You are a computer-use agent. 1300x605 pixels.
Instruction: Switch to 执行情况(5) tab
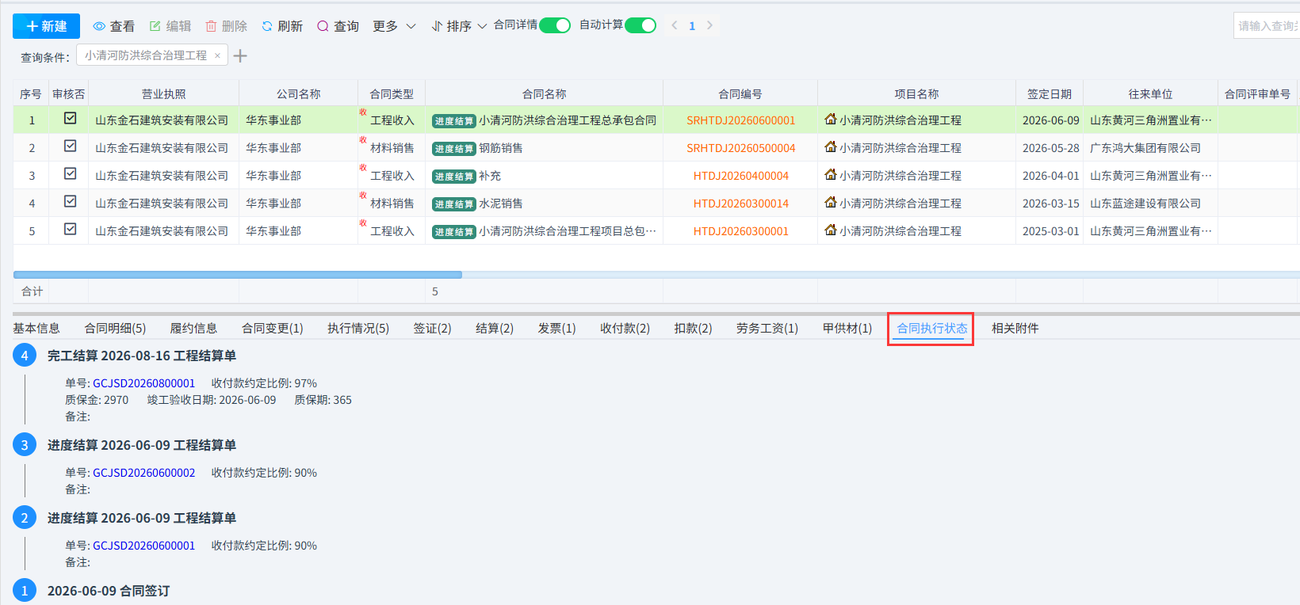coord(358,328)
